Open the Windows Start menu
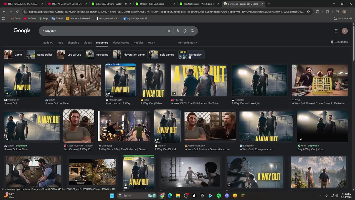The image size is (355, 200). pos(112,196)
